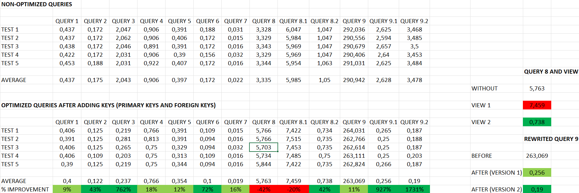Select the 3,5 cell under QUERY 9.2
The height and width of the screenshot is (193, 579).
coord(414,46)
